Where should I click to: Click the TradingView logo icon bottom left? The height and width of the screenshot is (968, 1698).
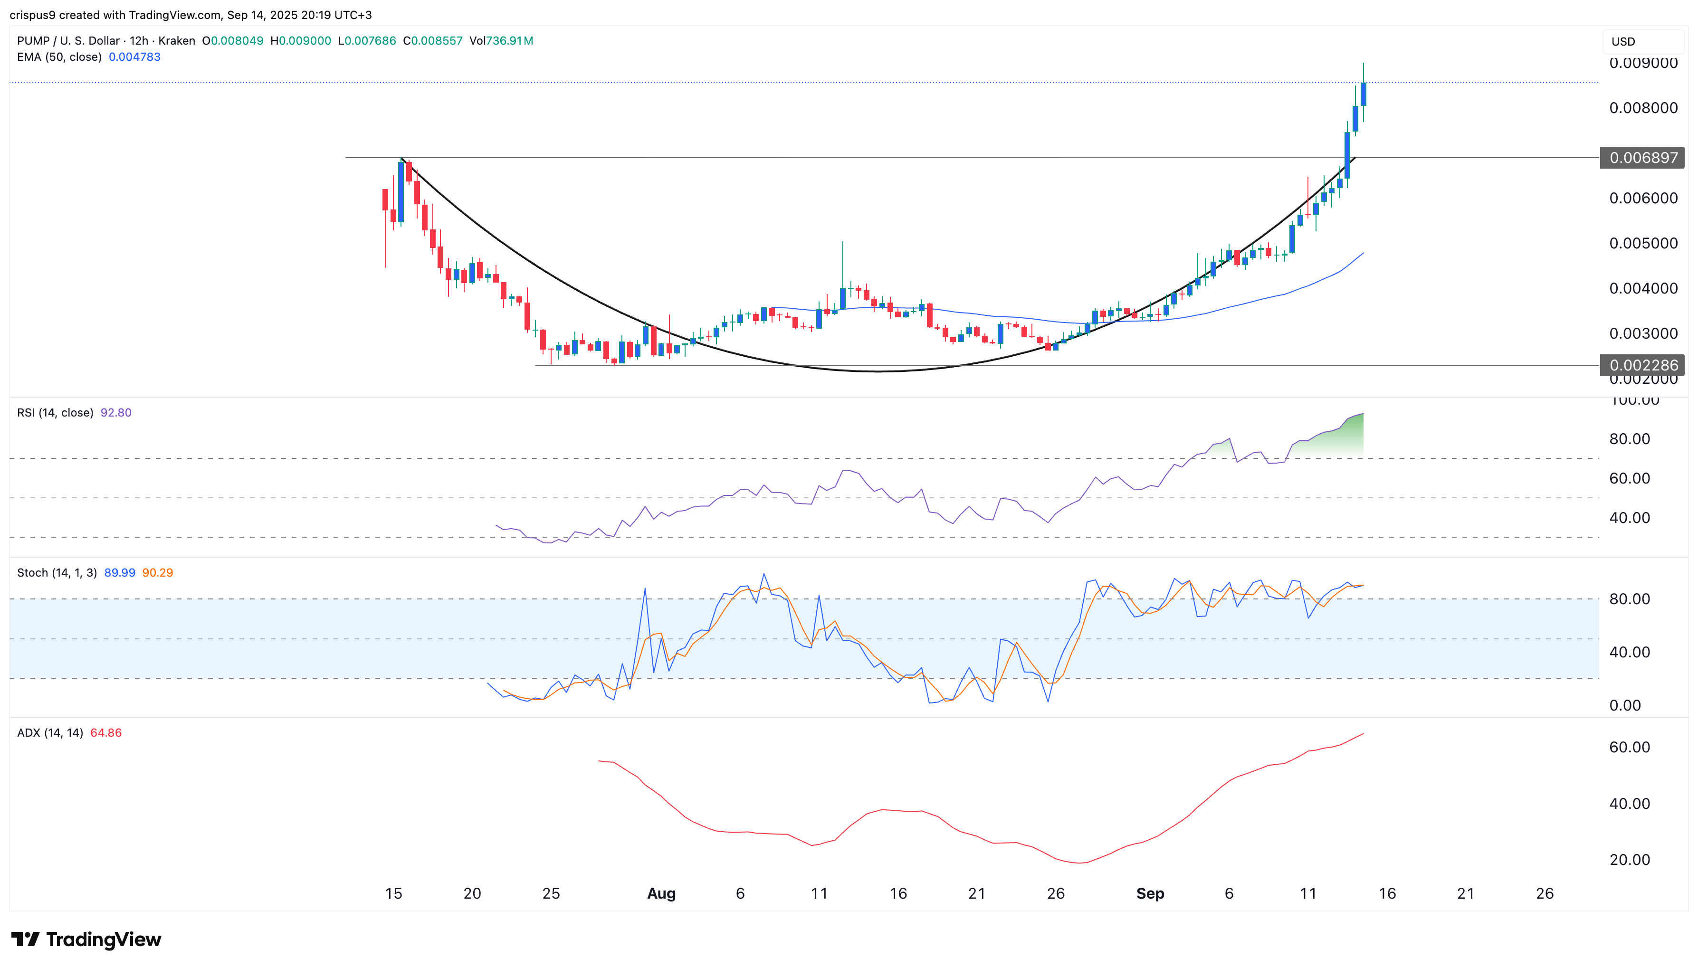(27, 940)
